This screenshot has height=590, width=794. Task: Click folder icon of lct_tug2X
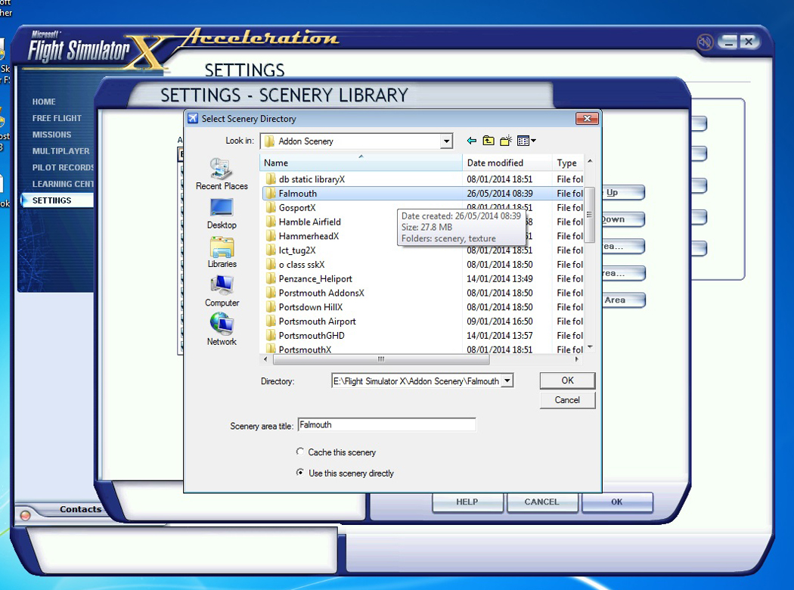coord(271,250)
